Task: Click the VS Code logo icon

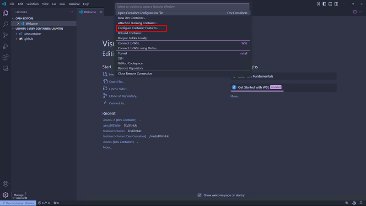Action: click(4, 4)
